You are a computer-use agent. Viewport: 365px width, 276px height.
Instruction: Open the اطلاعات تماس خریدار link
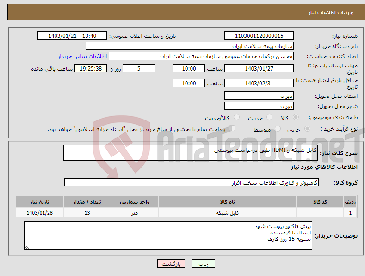tap(82, 56)
